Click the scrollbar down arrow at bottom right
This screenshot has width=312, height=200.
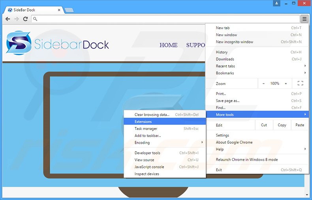pos(307,194)
